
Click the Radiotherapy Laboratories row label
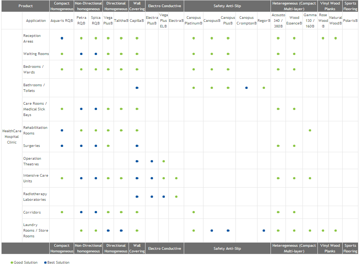tap(35, 197)
